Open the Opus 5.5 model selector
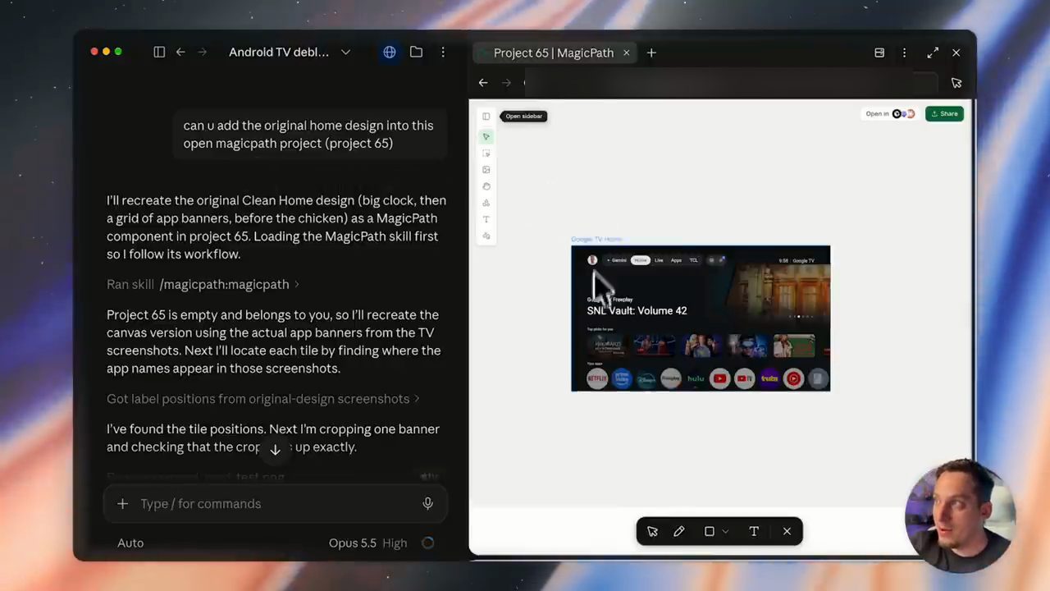 (x=352, y=543)
